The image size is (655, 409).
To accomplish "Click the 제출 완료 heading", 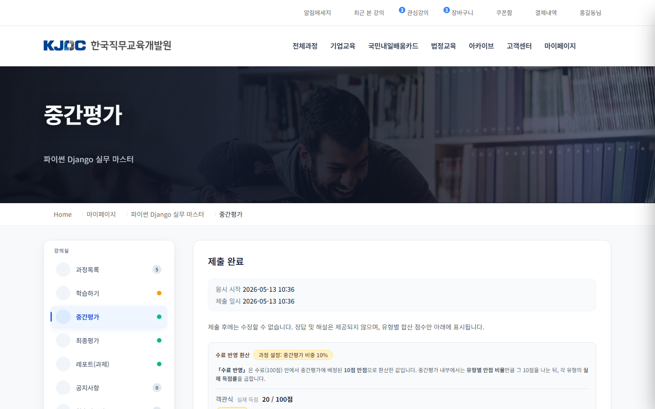I will 226,261.
